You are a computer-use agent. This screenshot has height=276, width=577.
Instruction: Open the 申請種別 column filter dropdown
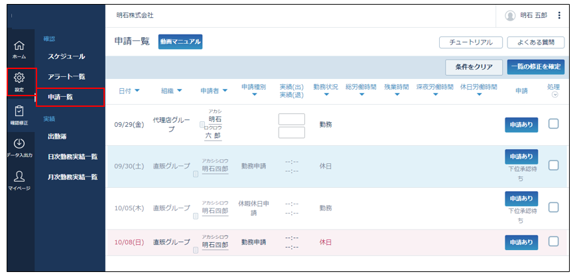(254, 95)
